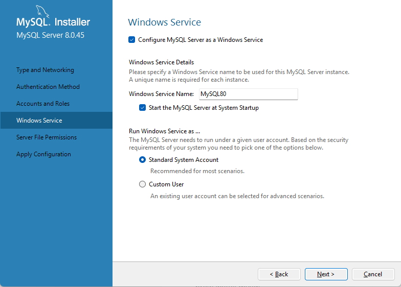Click the Next button
This screenshot has height=287, width=401.
326,274
